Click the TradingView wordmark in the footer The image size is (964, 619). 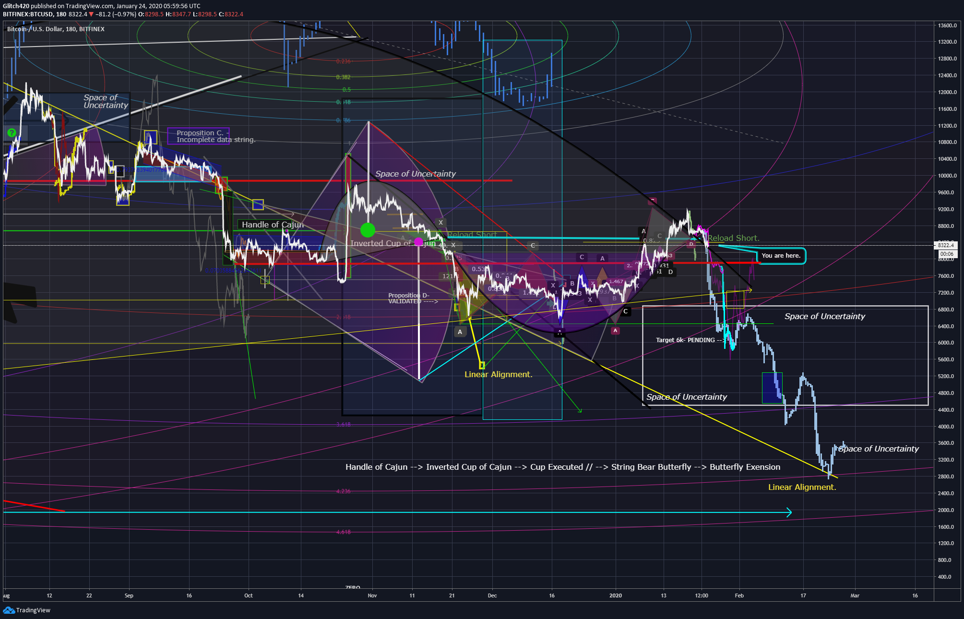[x=33, y=610]
